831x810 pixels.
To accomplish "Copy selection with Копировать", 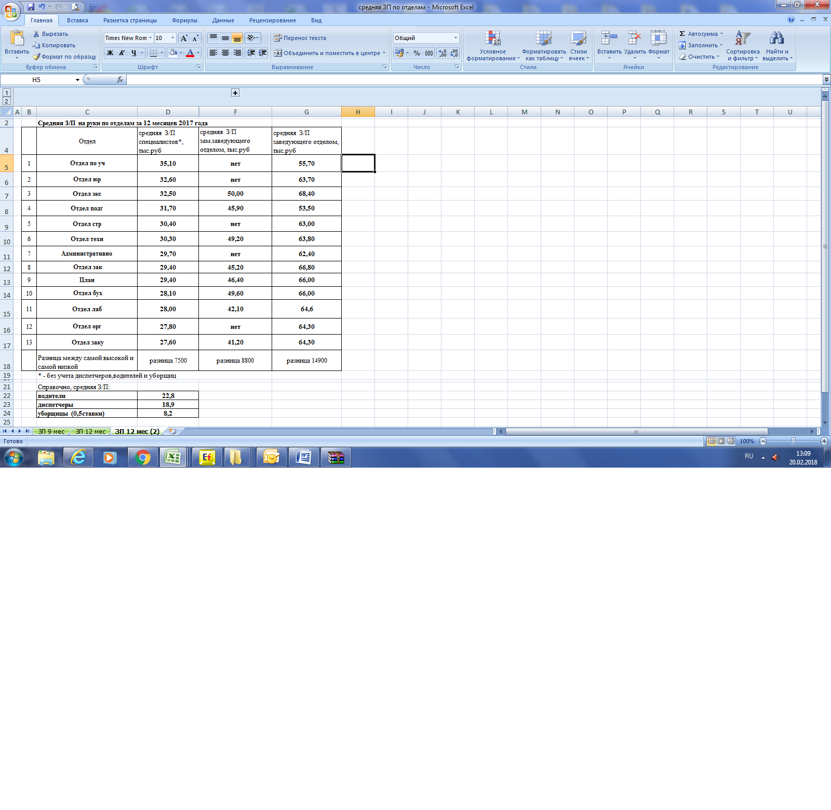I will [x=54, y=45].
